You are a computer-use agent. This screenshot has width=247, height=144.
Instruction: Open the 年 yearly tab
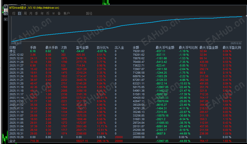pos(42,14)
